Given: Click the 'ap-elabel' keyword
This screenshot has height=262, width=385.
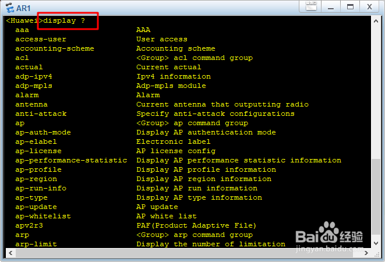Looking at the screenshot, I should (36, 142).
